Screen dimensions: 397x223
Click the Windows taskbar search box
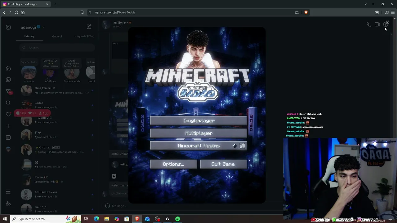[46, 219]
